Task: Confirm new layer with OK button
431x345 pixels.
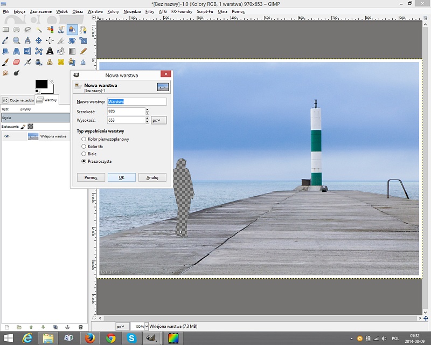Action: [x=121, y=177]
